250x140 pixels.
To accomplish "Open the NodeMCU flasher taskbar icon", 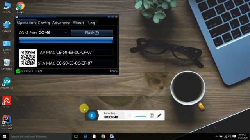I will (x=112, y=136).
